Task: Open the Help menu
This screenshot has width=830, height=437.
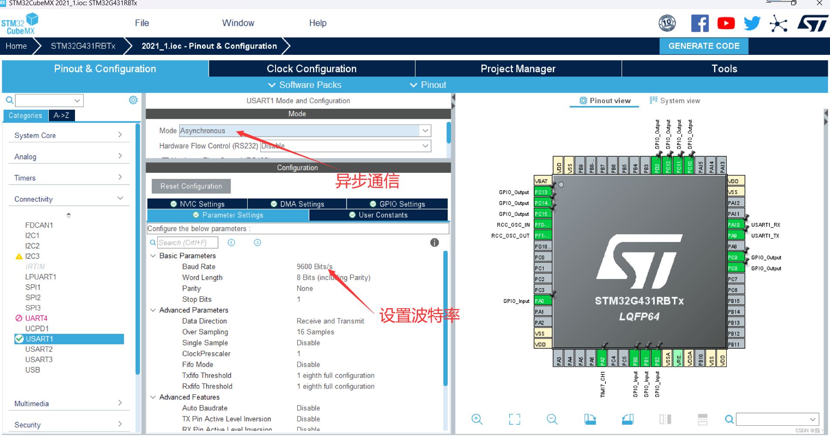Action: click(318, 23)
